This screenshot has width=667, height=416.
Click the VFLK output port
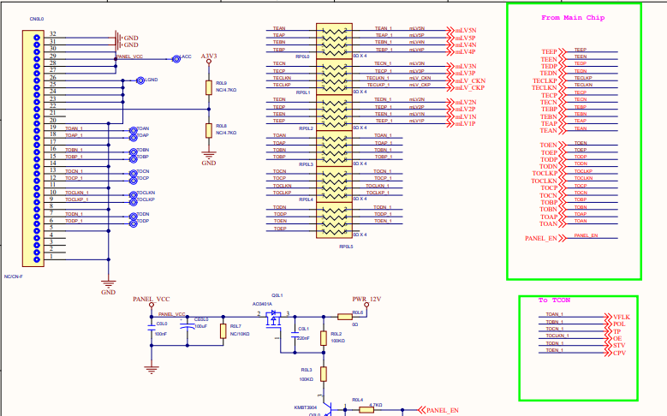pyautogui.click(x=617, y=318)
